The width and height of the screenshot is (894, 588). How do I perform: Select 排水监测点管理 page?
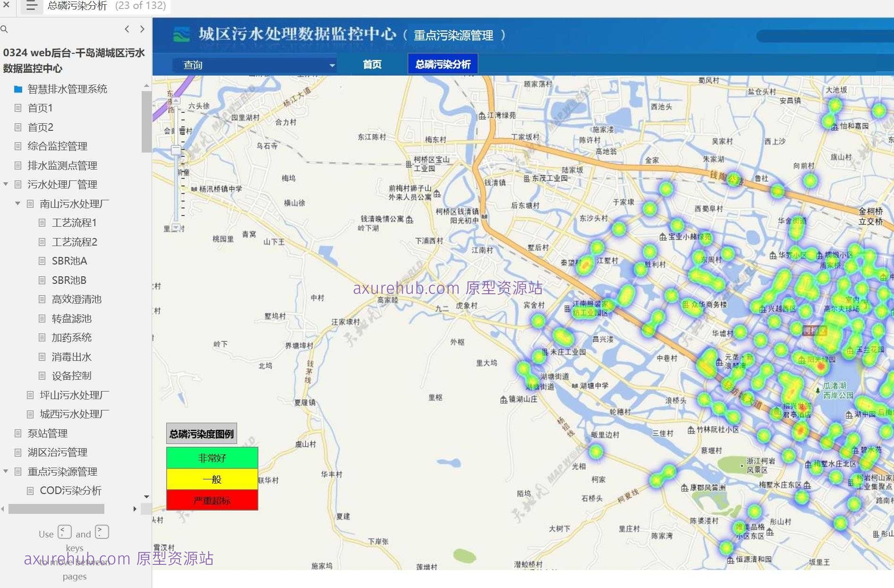click(62, 165)
